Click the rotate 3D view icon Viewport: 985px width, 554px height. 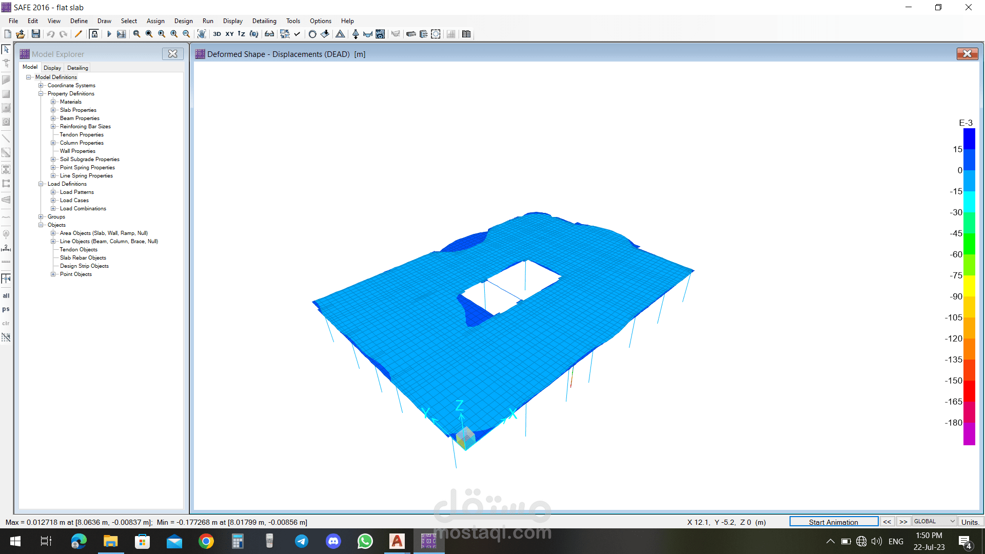point(254,34)
